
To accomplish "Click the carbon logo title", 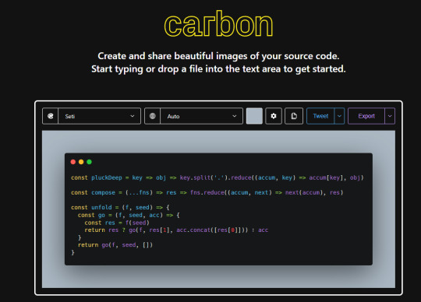I will point(218,24).
